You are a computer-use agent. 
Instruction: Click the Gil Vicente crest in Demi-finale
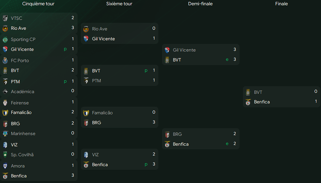click(x=167, y=50)
